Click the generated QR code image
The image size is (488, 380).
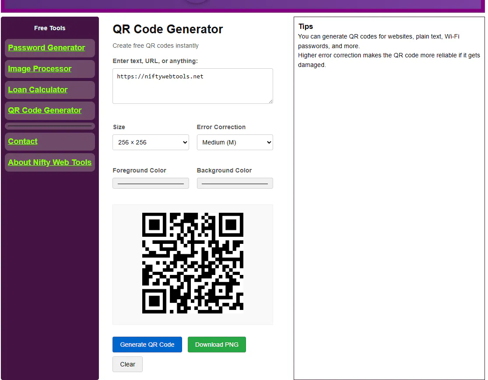pyautogui.click(x=193, y=263)
